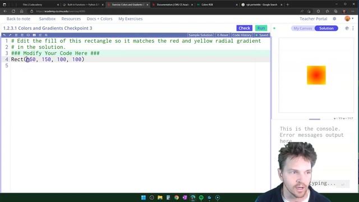Open Spotify from the taskbar
This screenshot has height=202, width=359.
point(201,198)
